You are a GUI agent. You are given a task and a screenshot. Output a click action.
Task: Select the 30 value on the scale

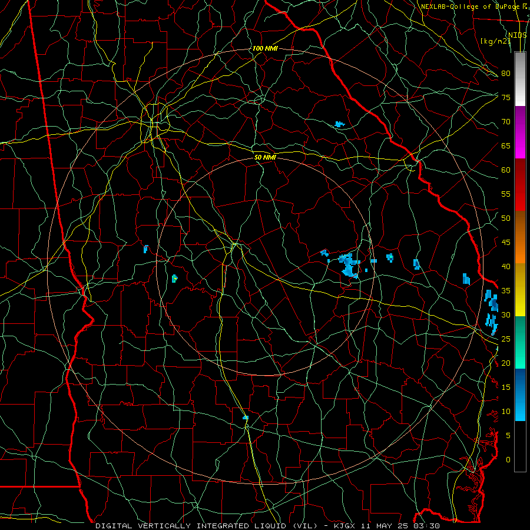[506, 314]
